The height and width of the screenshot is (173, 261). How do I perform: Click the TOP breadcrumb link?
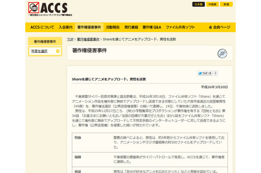pos(70,39)
